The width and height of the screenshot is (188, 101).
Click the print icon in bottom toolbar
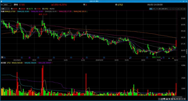click(167, 99)
